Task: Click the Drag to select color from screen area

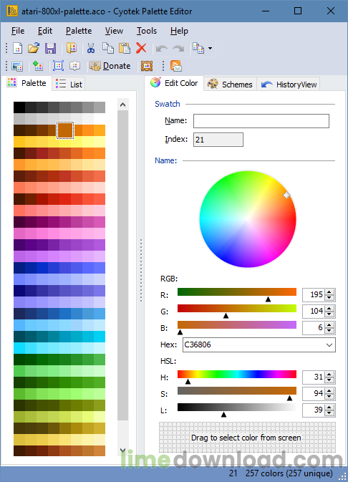Action: [x=247, y=437]
